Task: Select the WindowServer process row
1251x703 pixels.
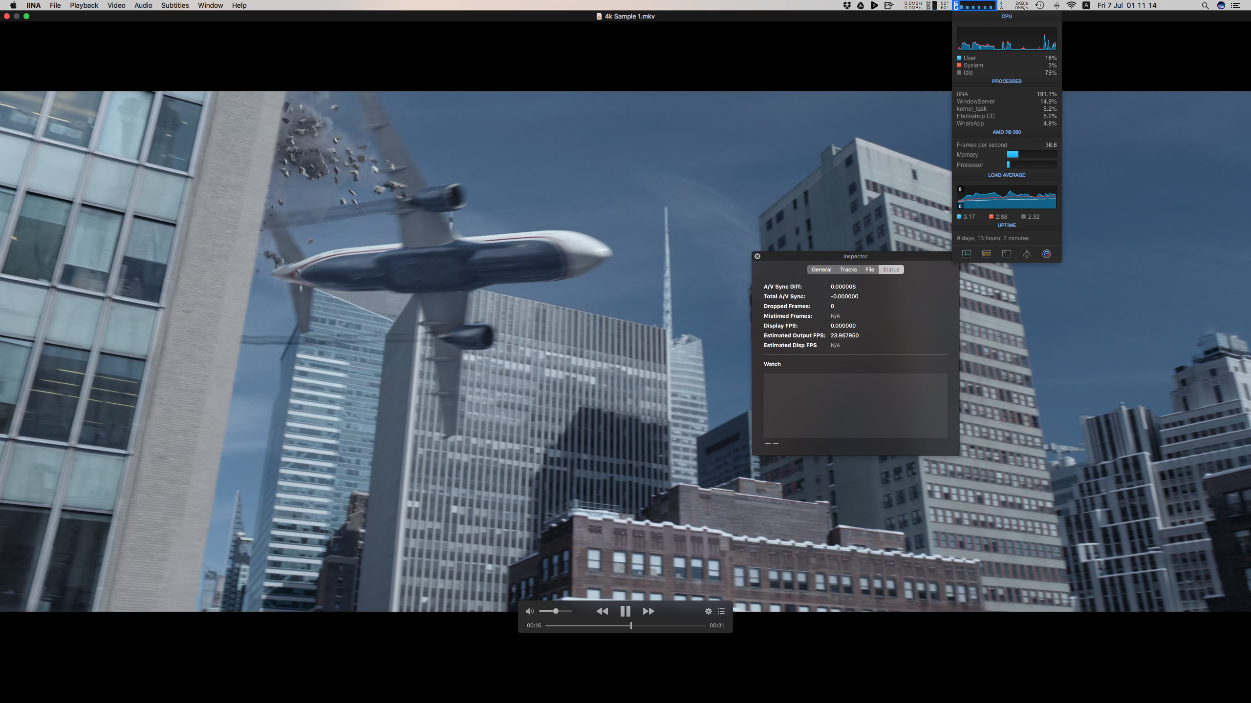Action: pyautogui.click(x=1007, y=102)
